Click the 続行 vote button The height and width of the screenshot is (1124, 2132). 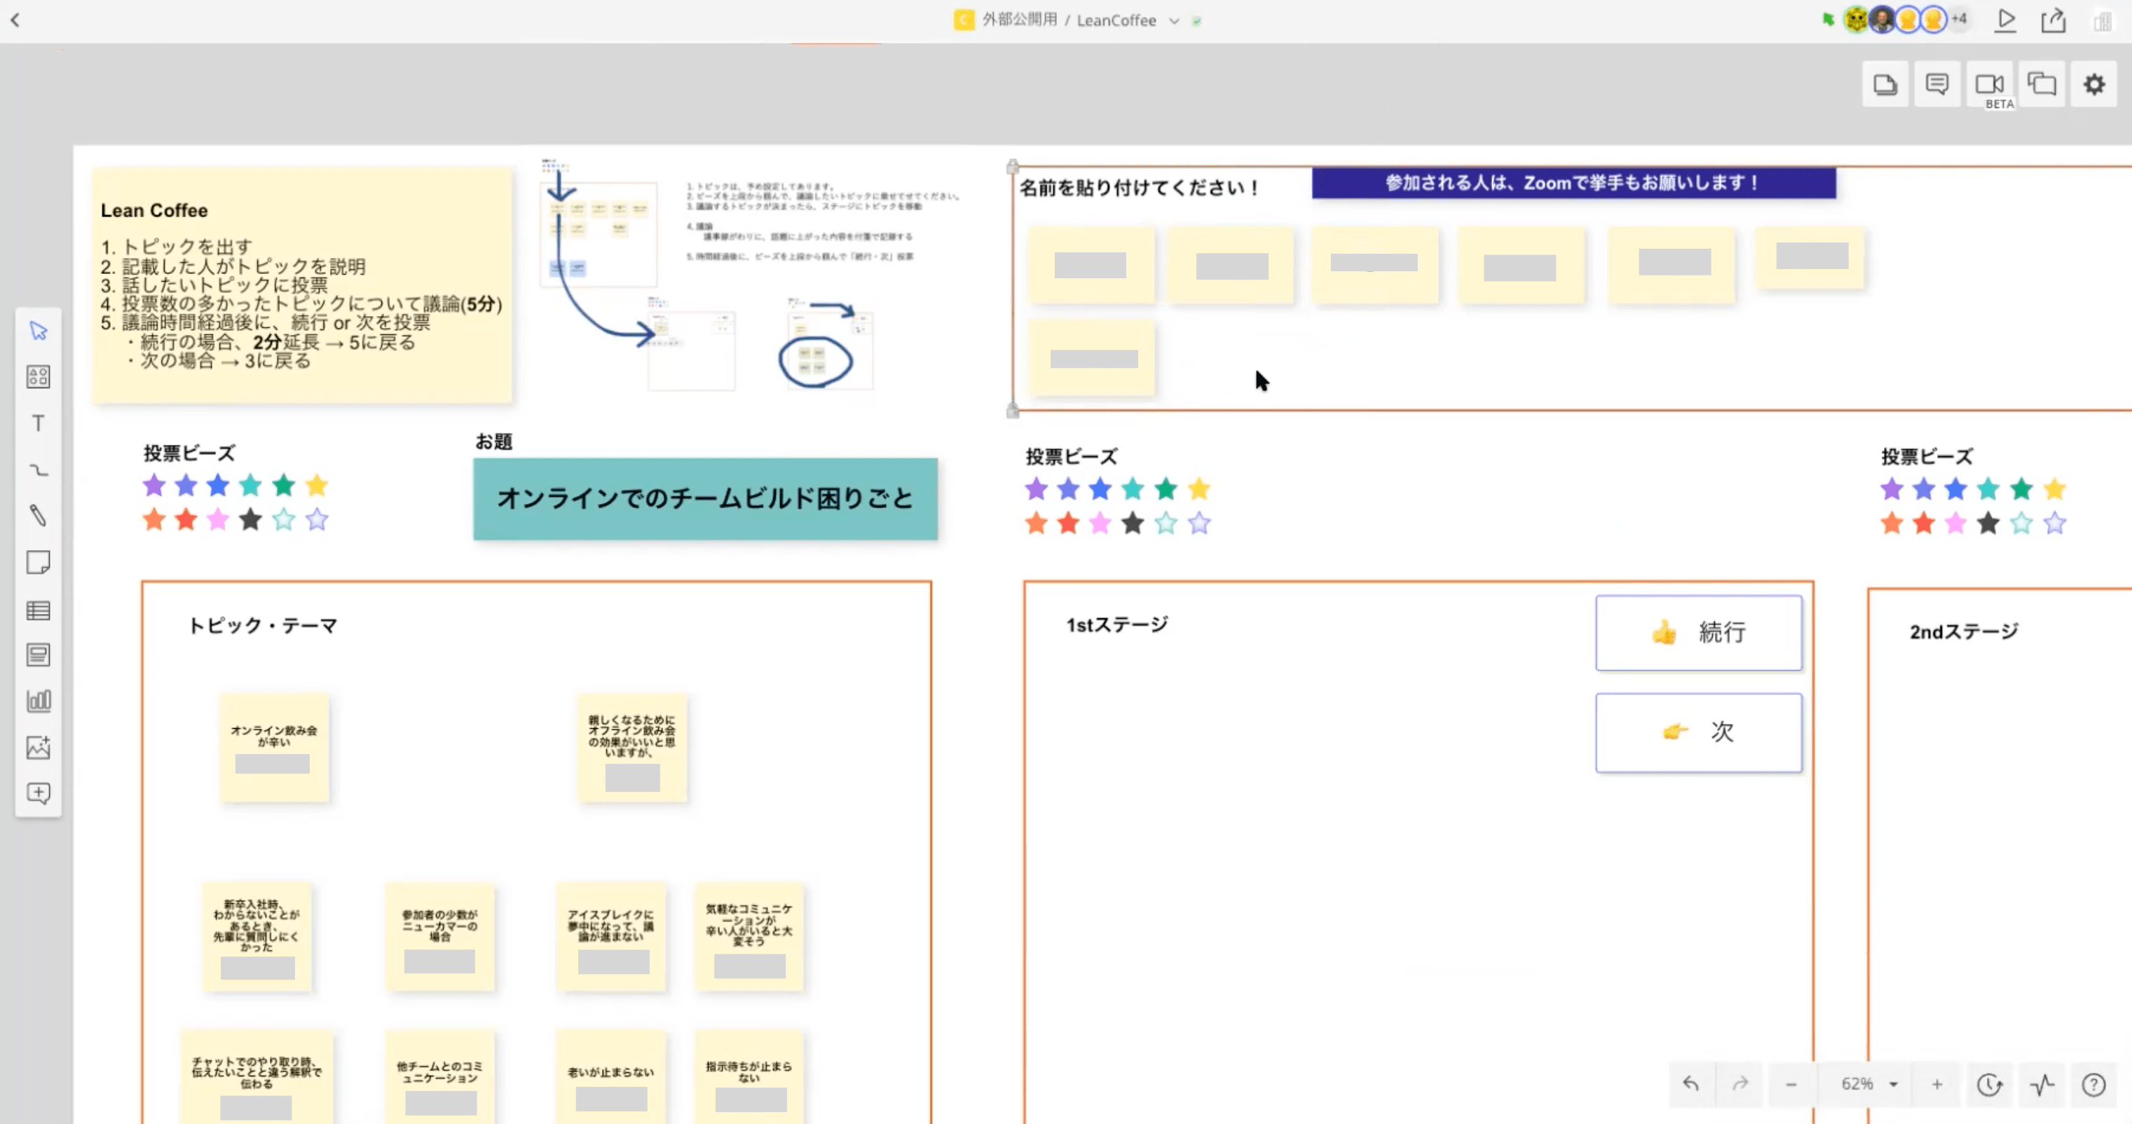1698,633
